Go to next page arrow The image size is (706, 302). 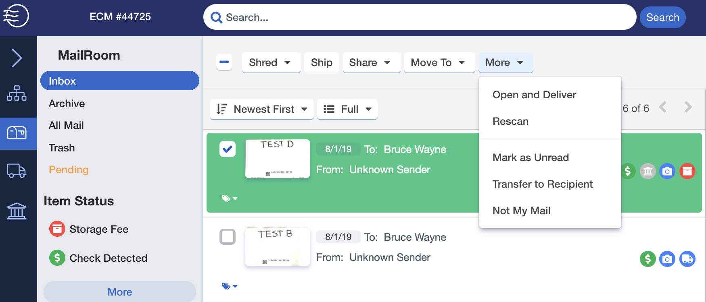coord(688,107)
